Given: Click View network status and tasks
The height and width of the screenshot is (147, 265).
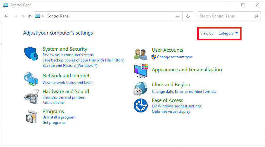Looking at the screenshot, I should [x=67, y=83].
